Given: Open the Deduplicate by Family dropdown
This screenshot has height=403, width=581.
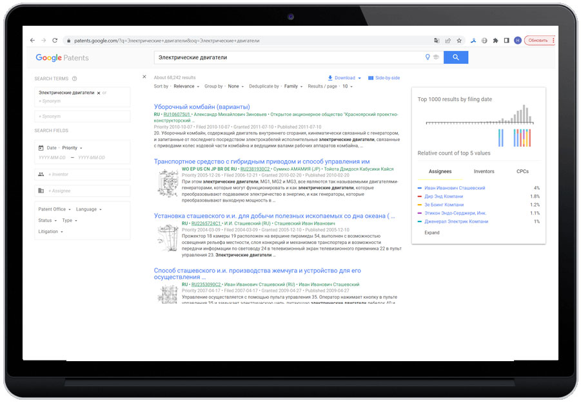Looking at the screenshot, I should [x=289, y=86].
